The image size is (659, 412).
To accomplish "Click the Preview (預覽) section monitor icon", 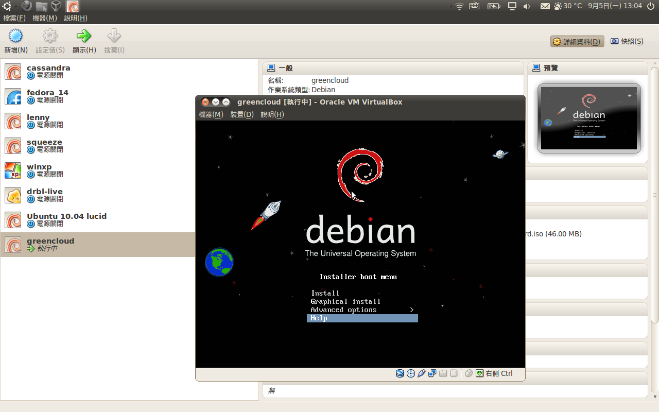I will click(536, 67).
